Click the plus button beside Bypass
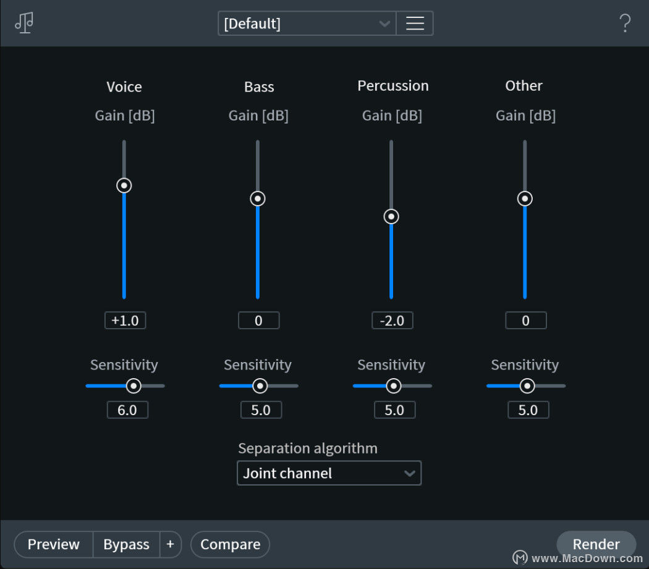 coord(171,544)
